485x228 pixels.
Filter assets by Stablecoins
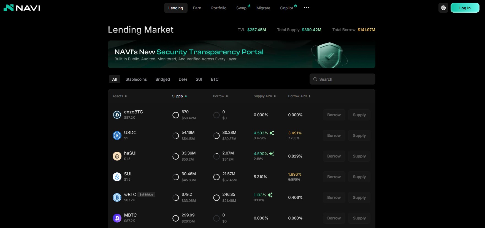(x=136, y=79)
